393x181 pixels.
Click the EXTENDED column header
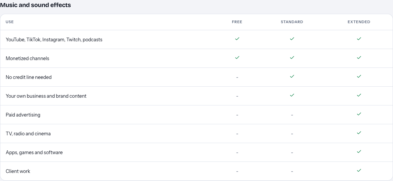coord(359,22)
